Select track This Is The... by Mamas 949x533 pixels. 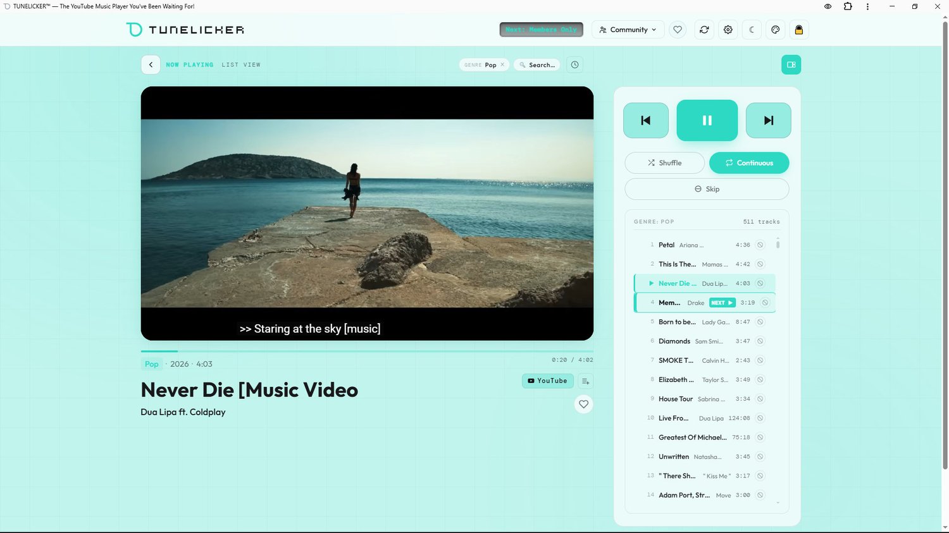click(704, 264)
